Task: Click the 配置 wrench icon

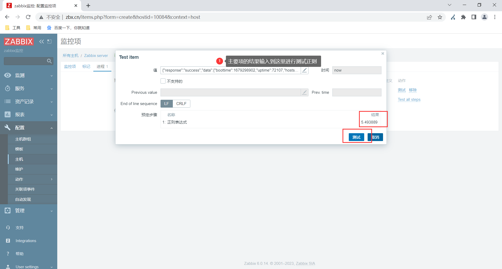Action: tap(8, 128)
